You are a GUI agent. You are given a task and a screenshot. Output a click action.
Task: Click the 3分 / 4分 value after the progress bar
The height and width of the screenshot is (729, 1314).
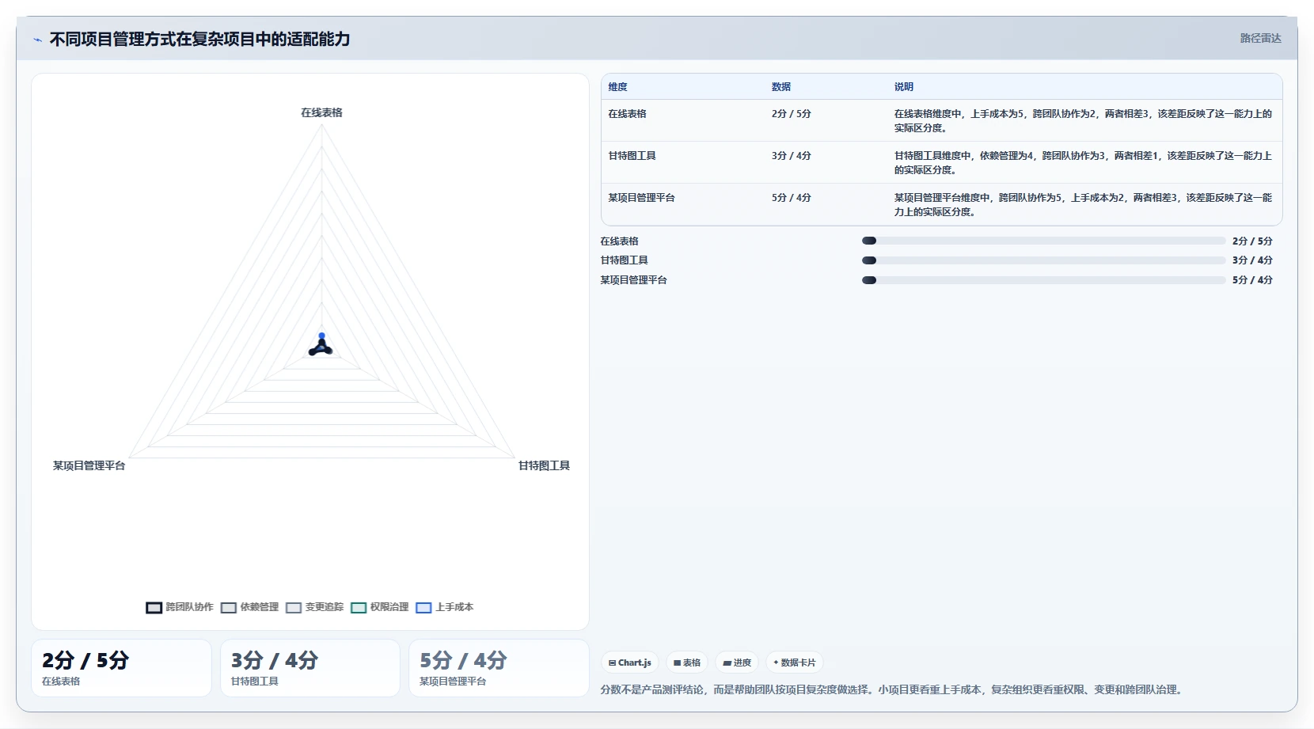point(1252,260)
